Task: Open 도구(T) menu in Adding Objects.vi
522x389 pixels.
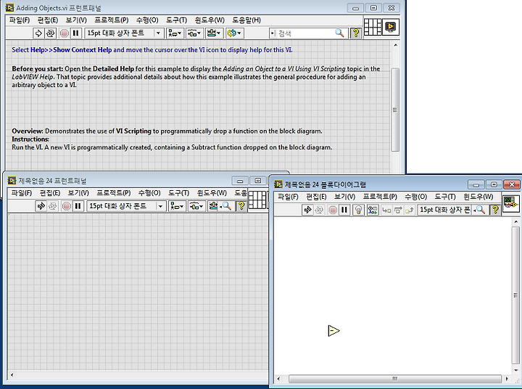Action: [176, 20]
